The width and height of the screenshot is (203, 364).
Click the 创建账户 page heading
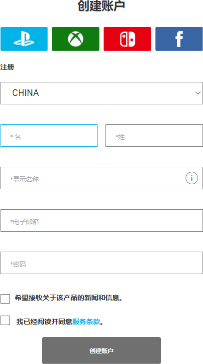[101, 6]
